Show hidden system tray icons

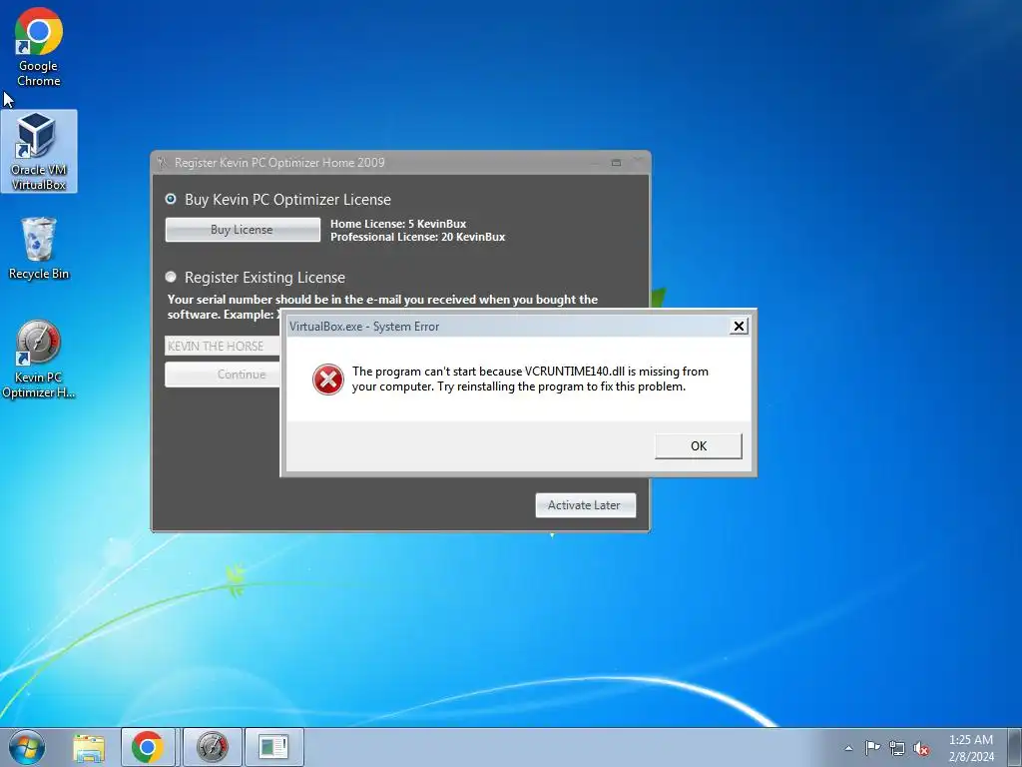[848, 748]
